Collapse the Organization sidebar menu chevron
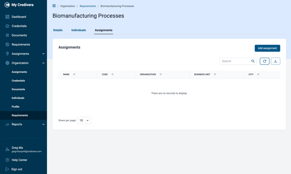The height and width of the screenshot is (174, 291). (x=43, y=63)
